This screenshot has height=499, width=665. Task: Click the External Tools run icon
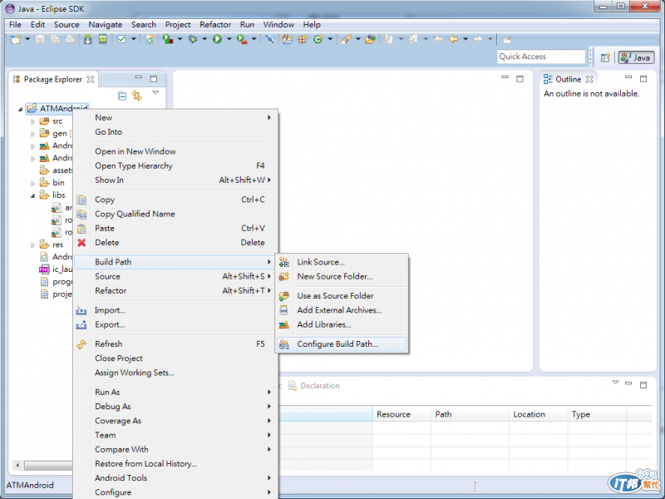242,39
